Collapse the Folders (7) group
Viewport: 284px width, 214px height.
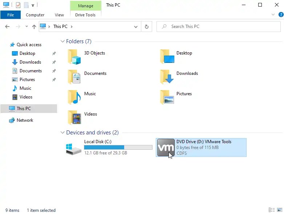point(62,41)
